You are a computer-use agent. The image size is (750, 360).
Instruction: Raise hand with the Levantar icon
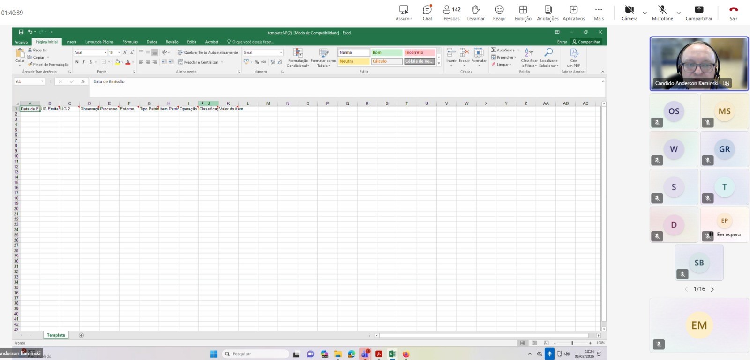click(475, 10)
